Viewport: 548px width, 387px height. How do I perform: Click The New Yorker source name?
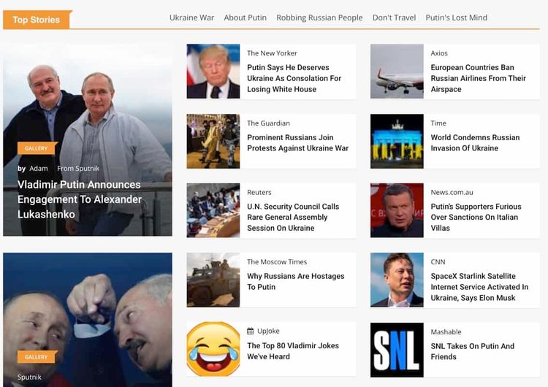click(272, 53)
